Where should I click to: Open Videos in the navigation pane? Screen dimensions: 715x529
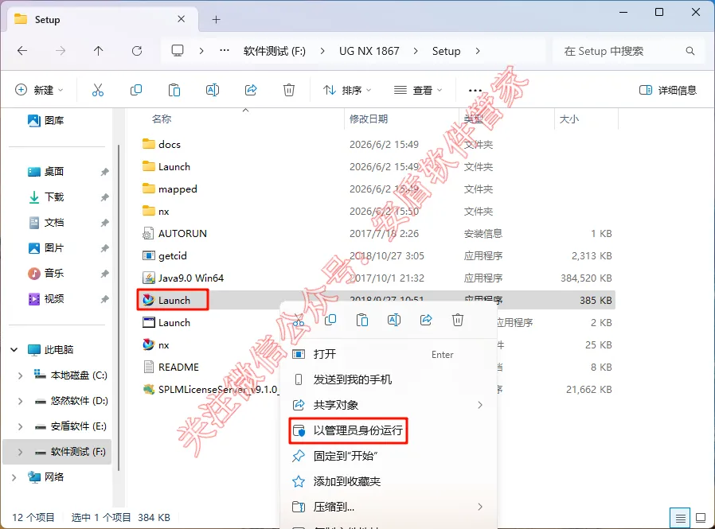(45, 299)
